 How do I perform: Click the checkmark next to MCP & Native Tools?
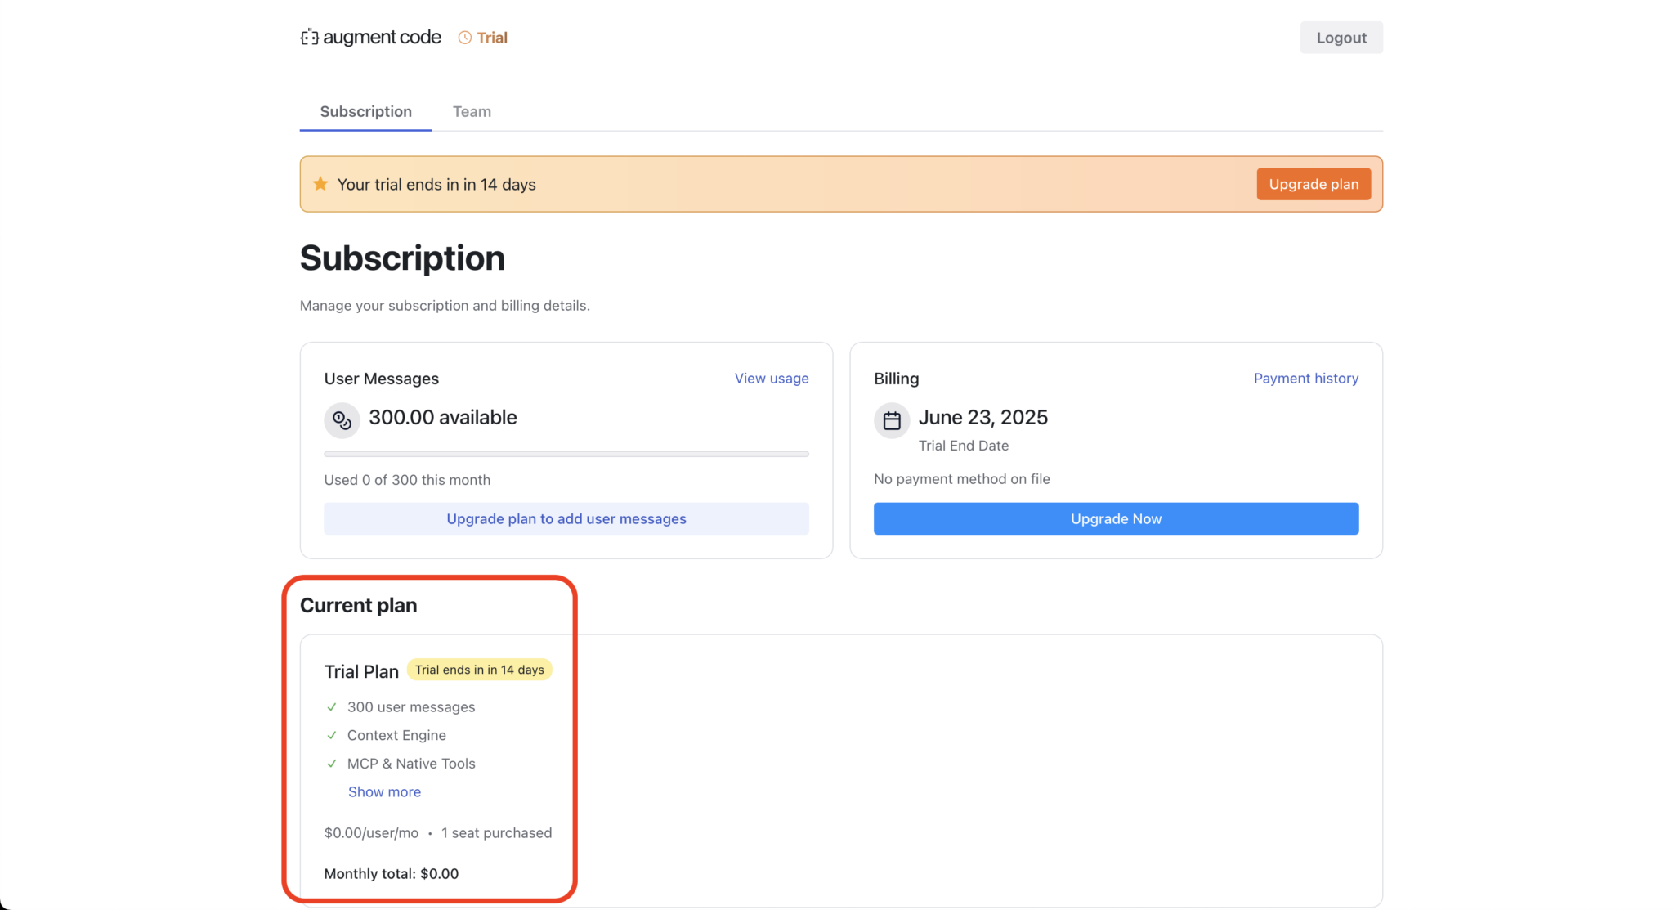[331, 763]
